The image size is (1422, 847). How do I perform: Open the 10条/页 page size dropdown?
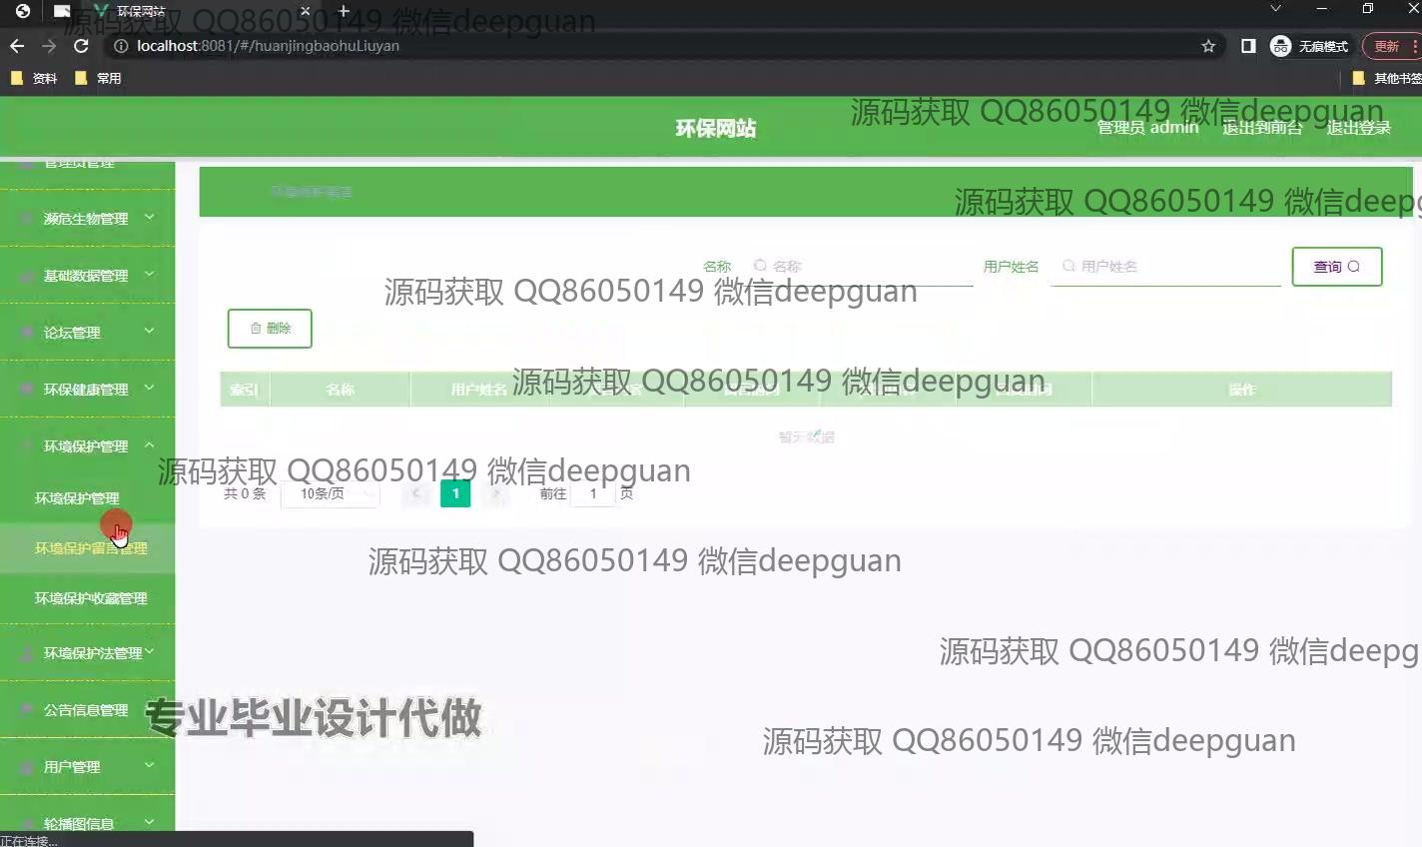coord(331,493)
